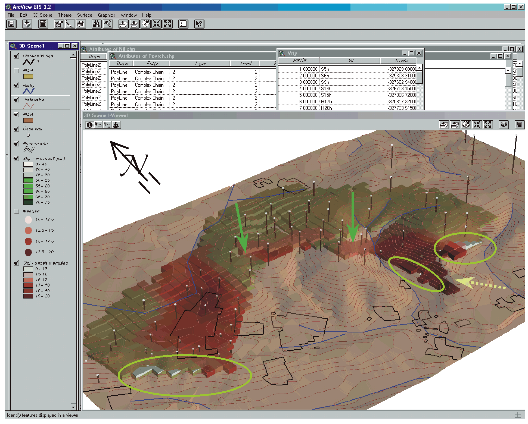The image size is (528, 424).
Task: Select Identify tool in Viewer1 toolbar
Action: click(x=89, y=125)
